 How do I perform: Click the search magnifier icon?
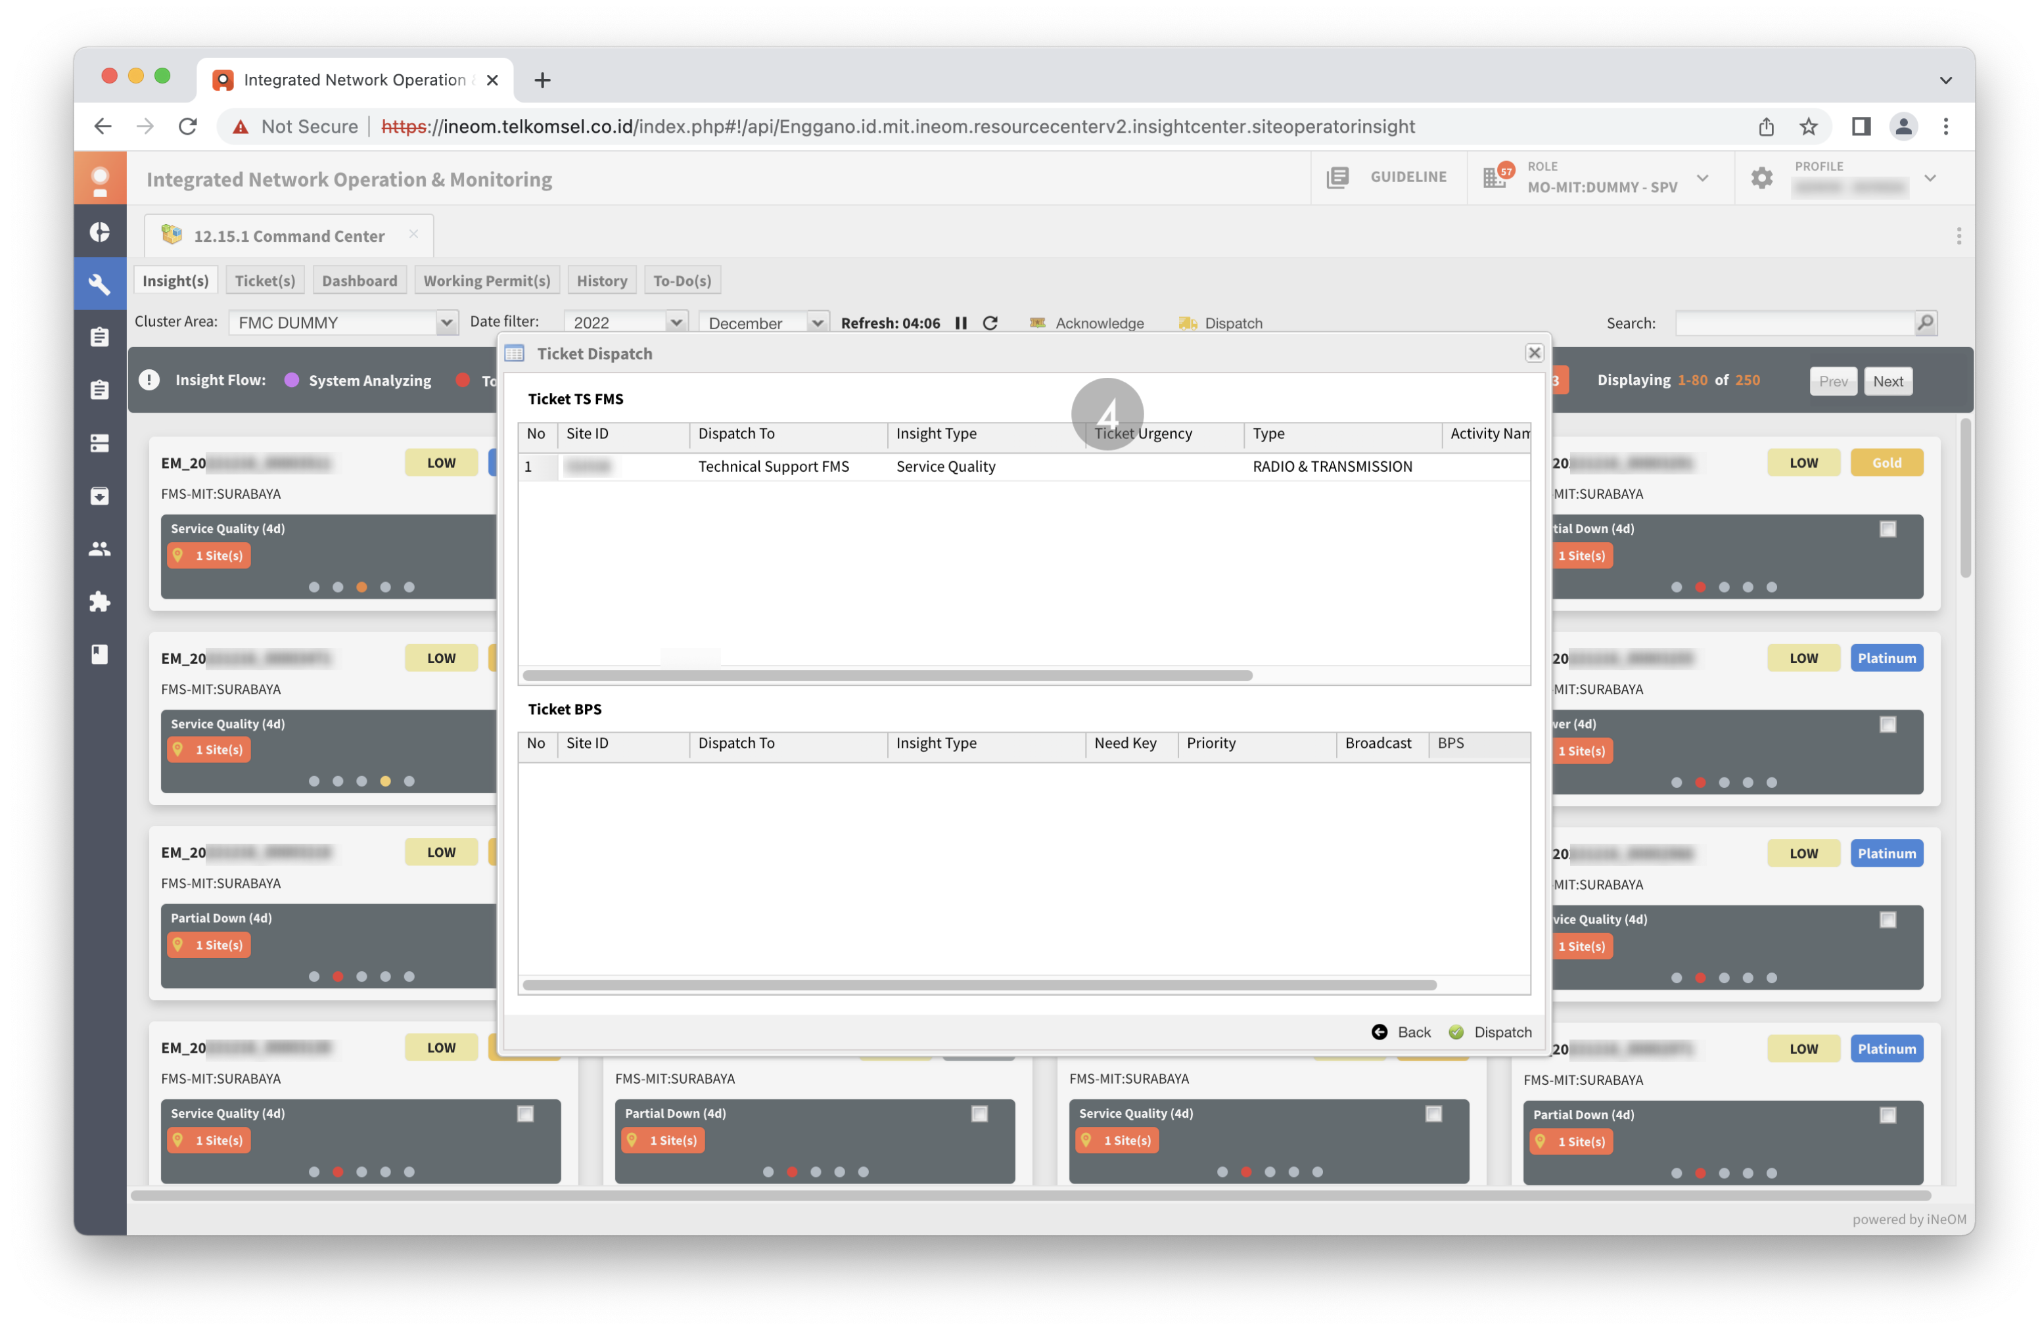pyautogui.click(x=1925, y=323)
